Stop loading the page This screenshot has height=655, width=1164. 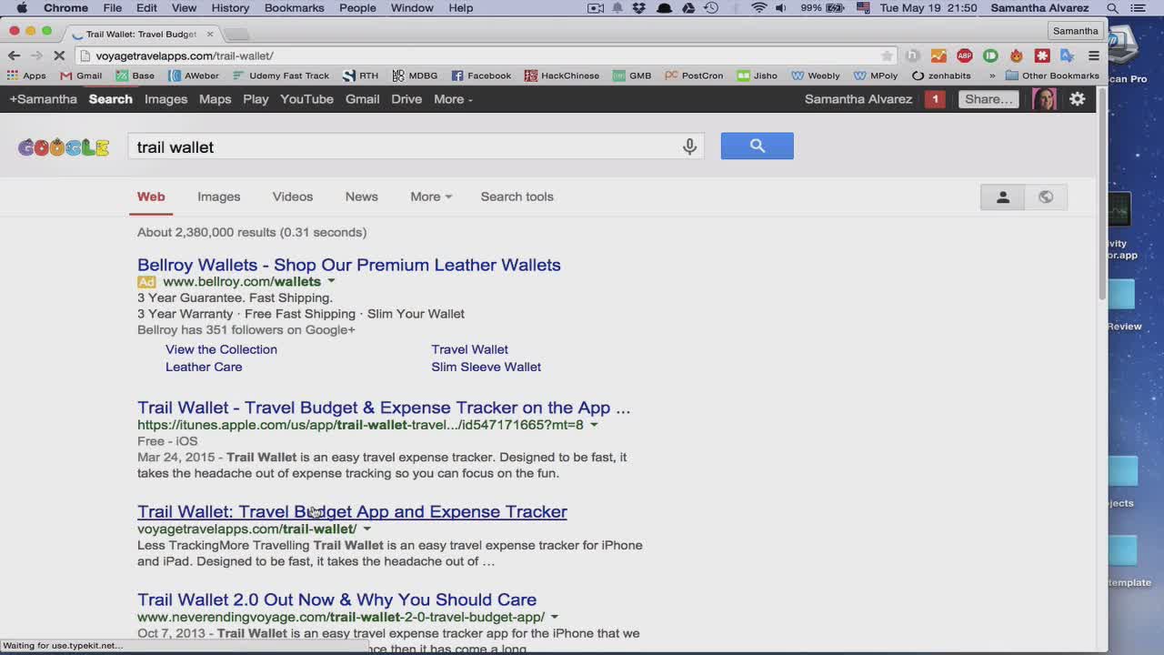[59, 55]
